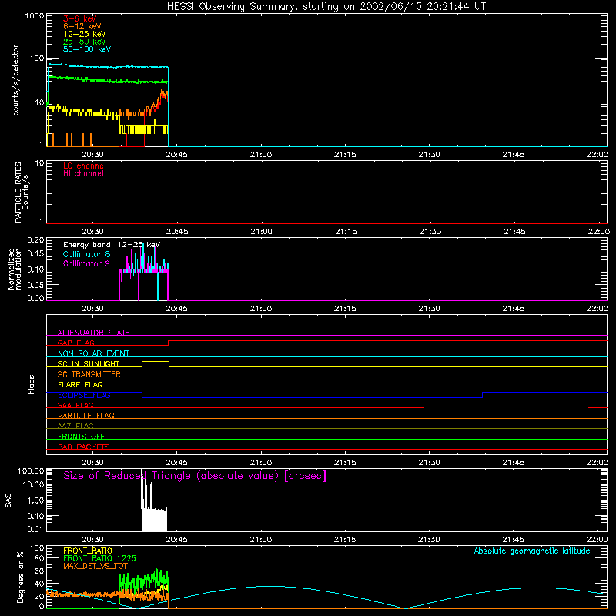
Task: Click the 'Energy band: 12-25 keV' caption
Action: pos(112,245)
